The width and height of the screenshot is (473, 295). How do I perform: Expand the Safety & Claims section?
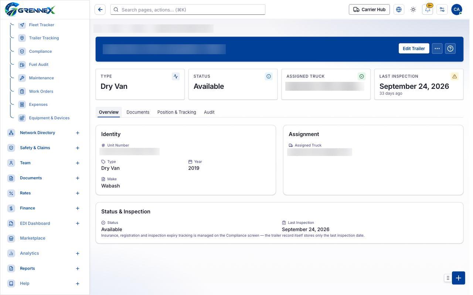pyautogui.click(x=78, y=148)
